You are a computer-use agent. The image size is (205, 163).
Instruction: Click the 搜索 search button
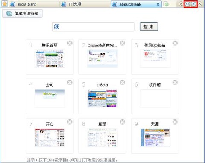[149, 26]
